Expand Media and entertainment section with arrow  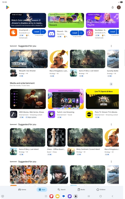[111, 84]
